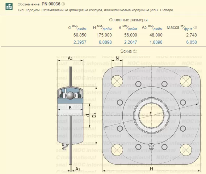
Task: Open the footnote icon beside Масса header
Action: pos(195,27)
